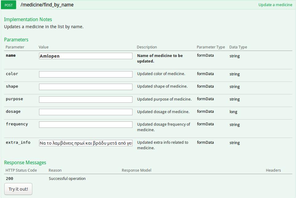
Task: Click the Try it out! button
Action: [x=18, y=189]
